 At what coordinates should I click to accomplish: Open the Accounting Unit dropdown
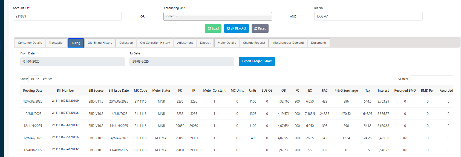[218, 16]
